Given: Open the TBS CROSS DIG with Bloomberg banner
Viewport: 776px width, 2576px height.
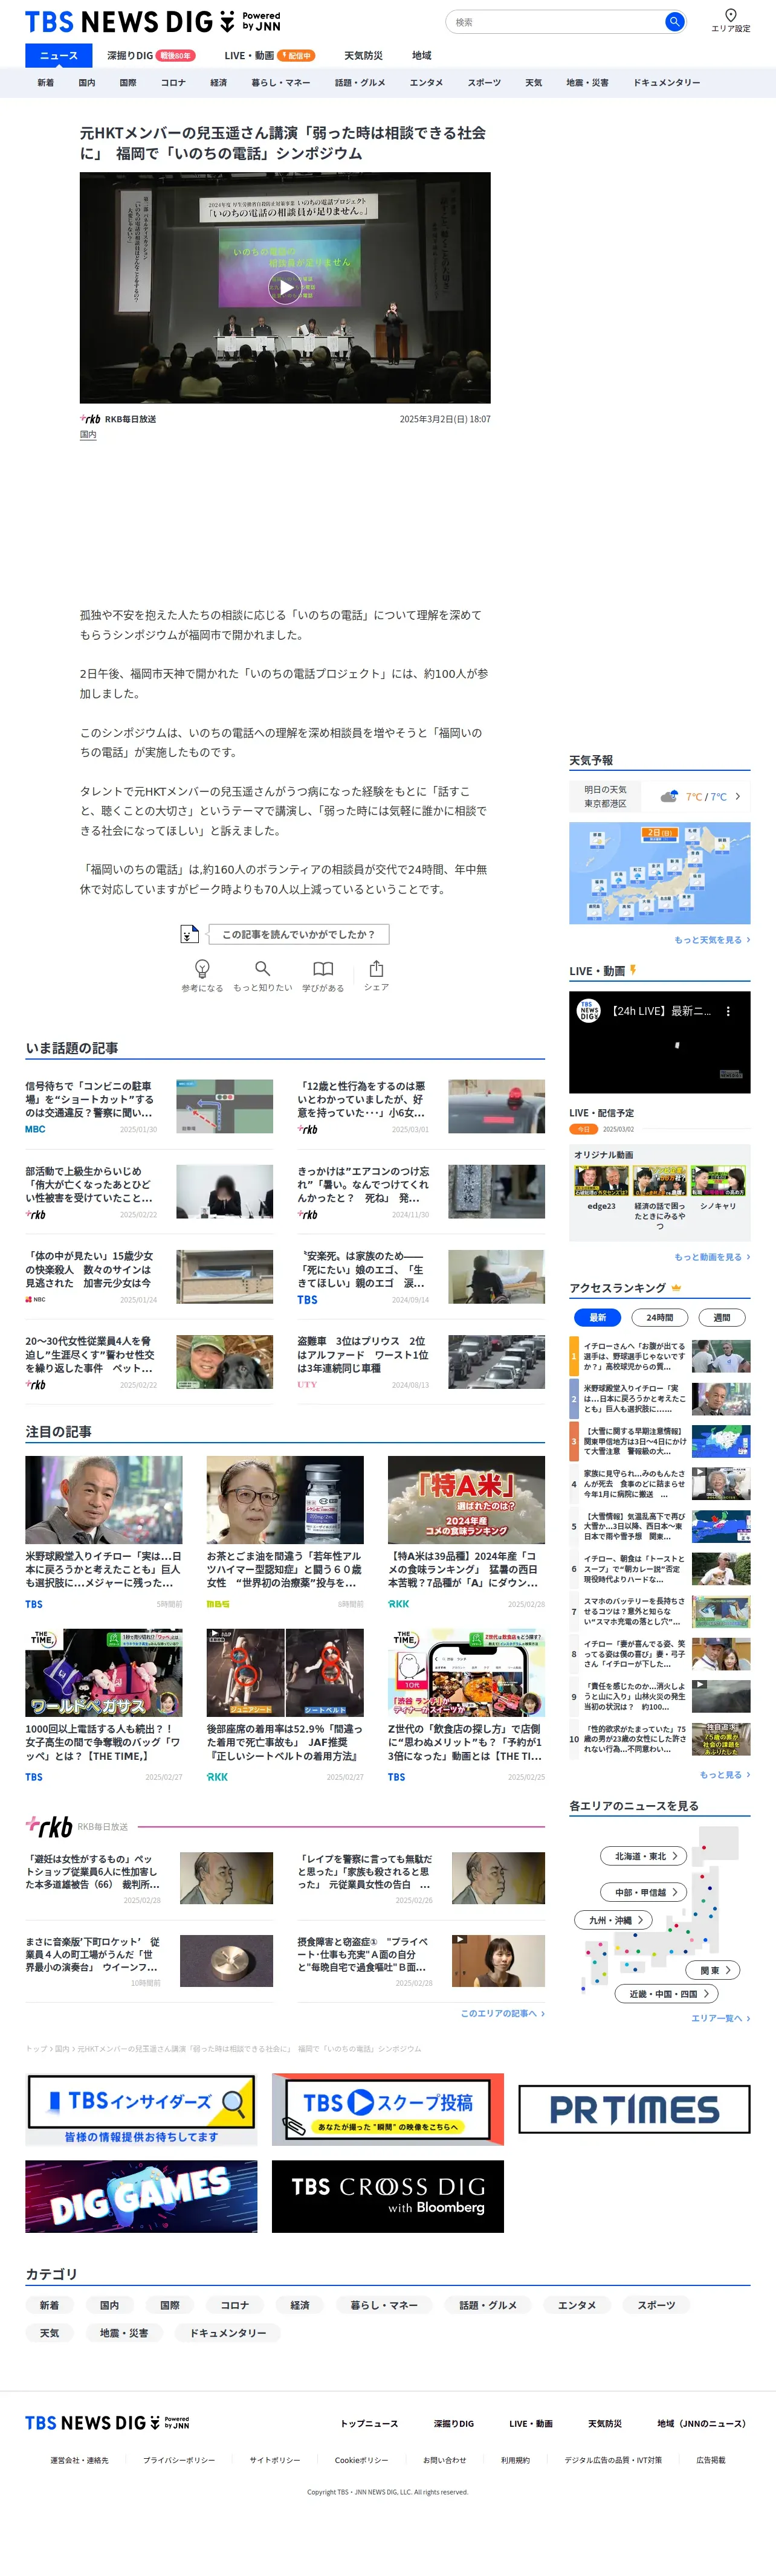Looking at the screenshot, I should (x=388, y=2196).
